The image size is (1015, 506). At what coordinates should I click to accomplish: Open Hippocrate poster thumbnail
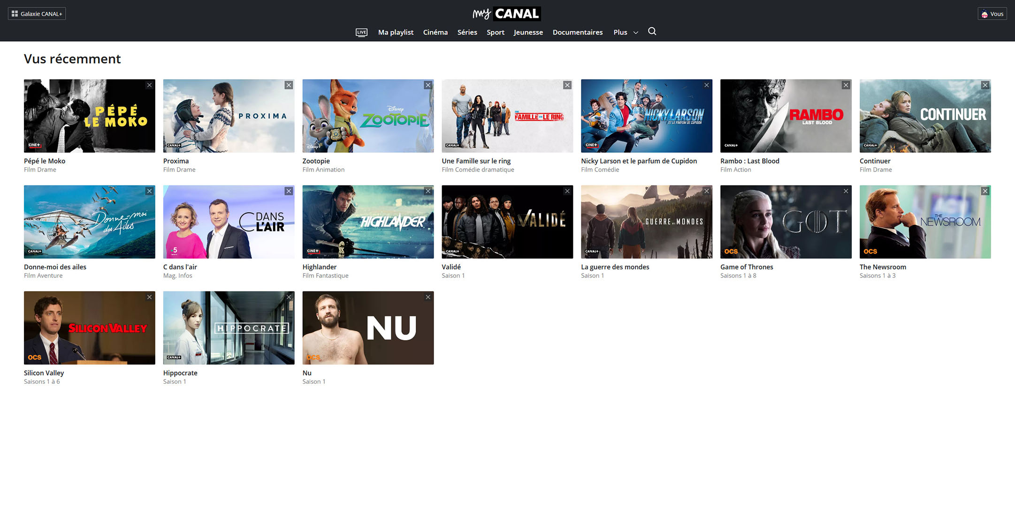click(x=229, y=327)
